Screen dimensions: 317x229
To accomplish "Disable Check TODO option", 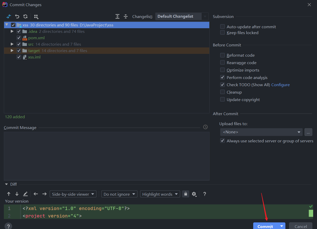I will point(222,85).
